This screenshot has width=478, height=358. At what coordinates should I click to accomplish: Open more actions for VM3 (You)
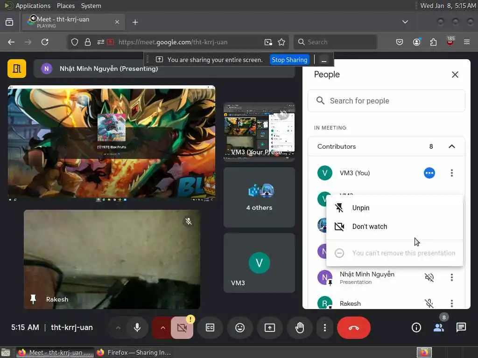pyautogui.click(x=452, y=173)
